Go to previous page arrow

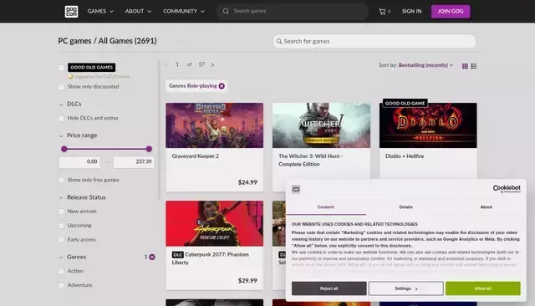pyautogui.click(x=166, y=65)
